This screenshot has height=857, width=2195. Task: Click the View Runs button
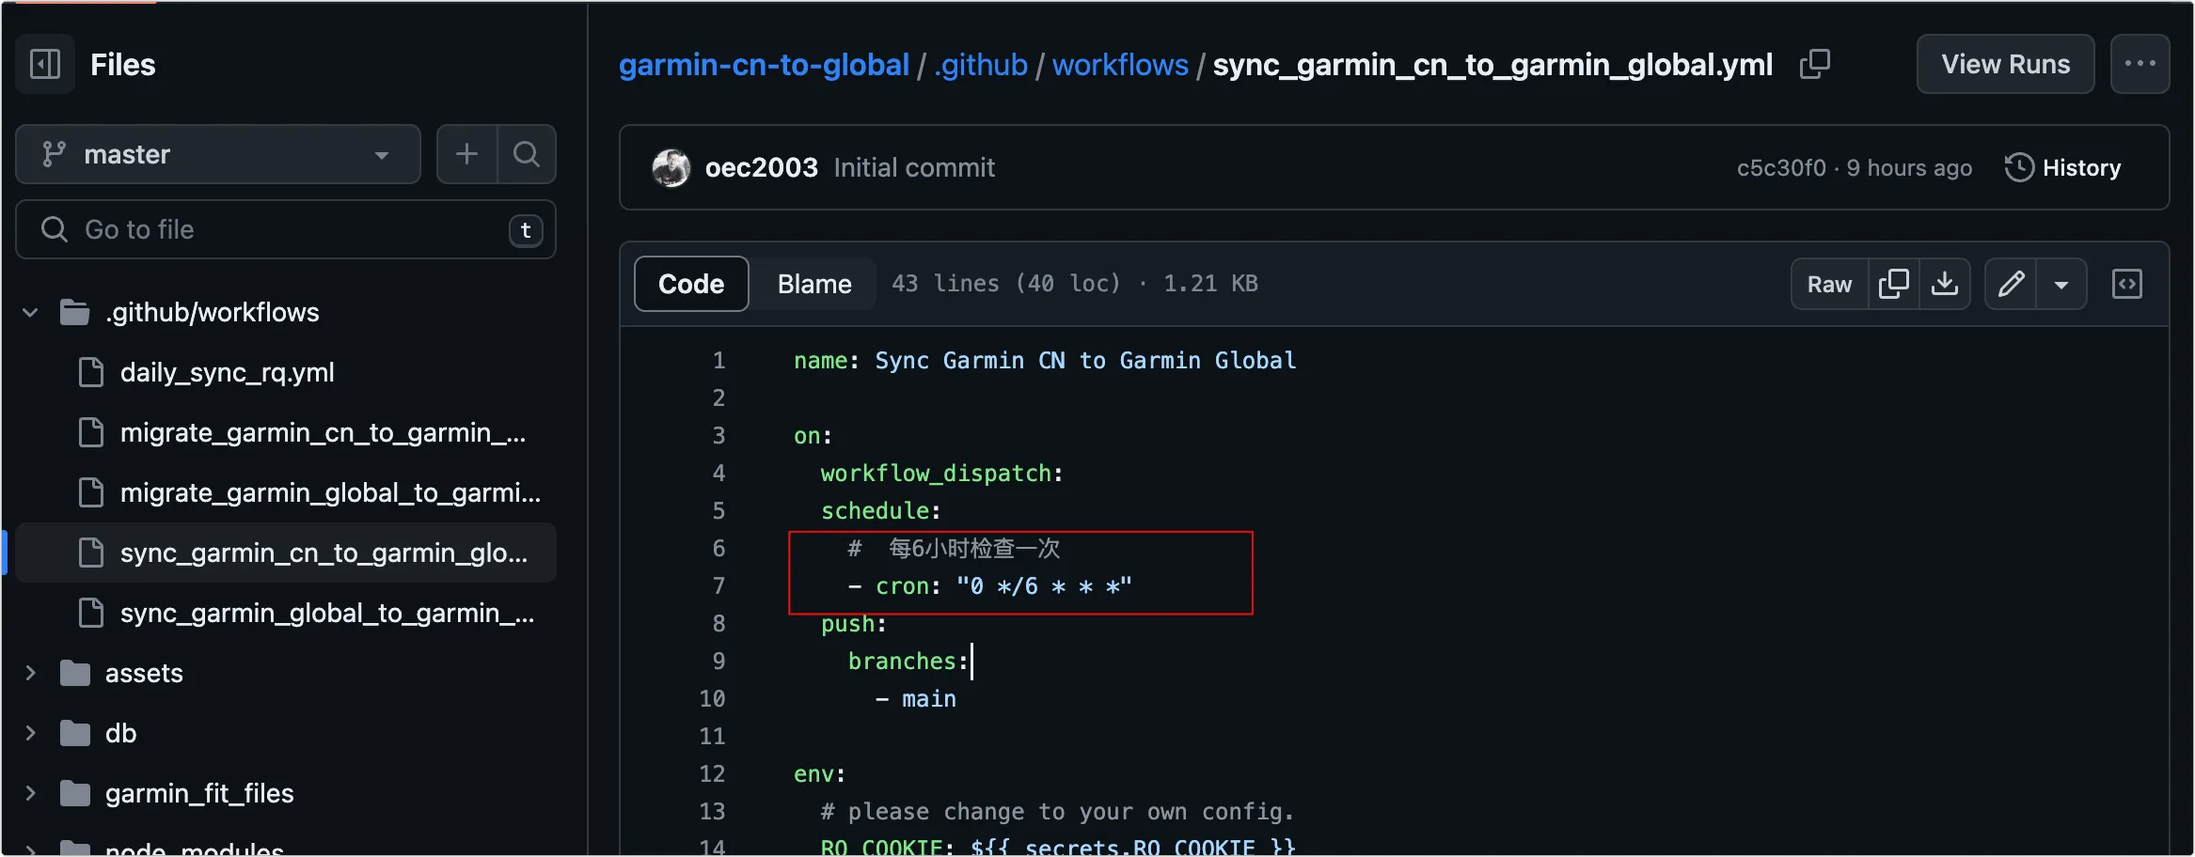[2005, 64]
